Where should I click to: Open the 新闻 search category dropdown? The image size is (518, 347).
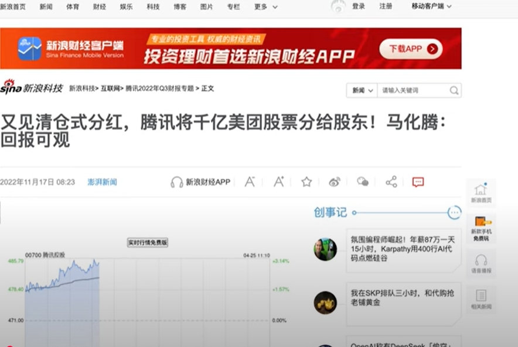pyautogui.click(x=362, y=90)
